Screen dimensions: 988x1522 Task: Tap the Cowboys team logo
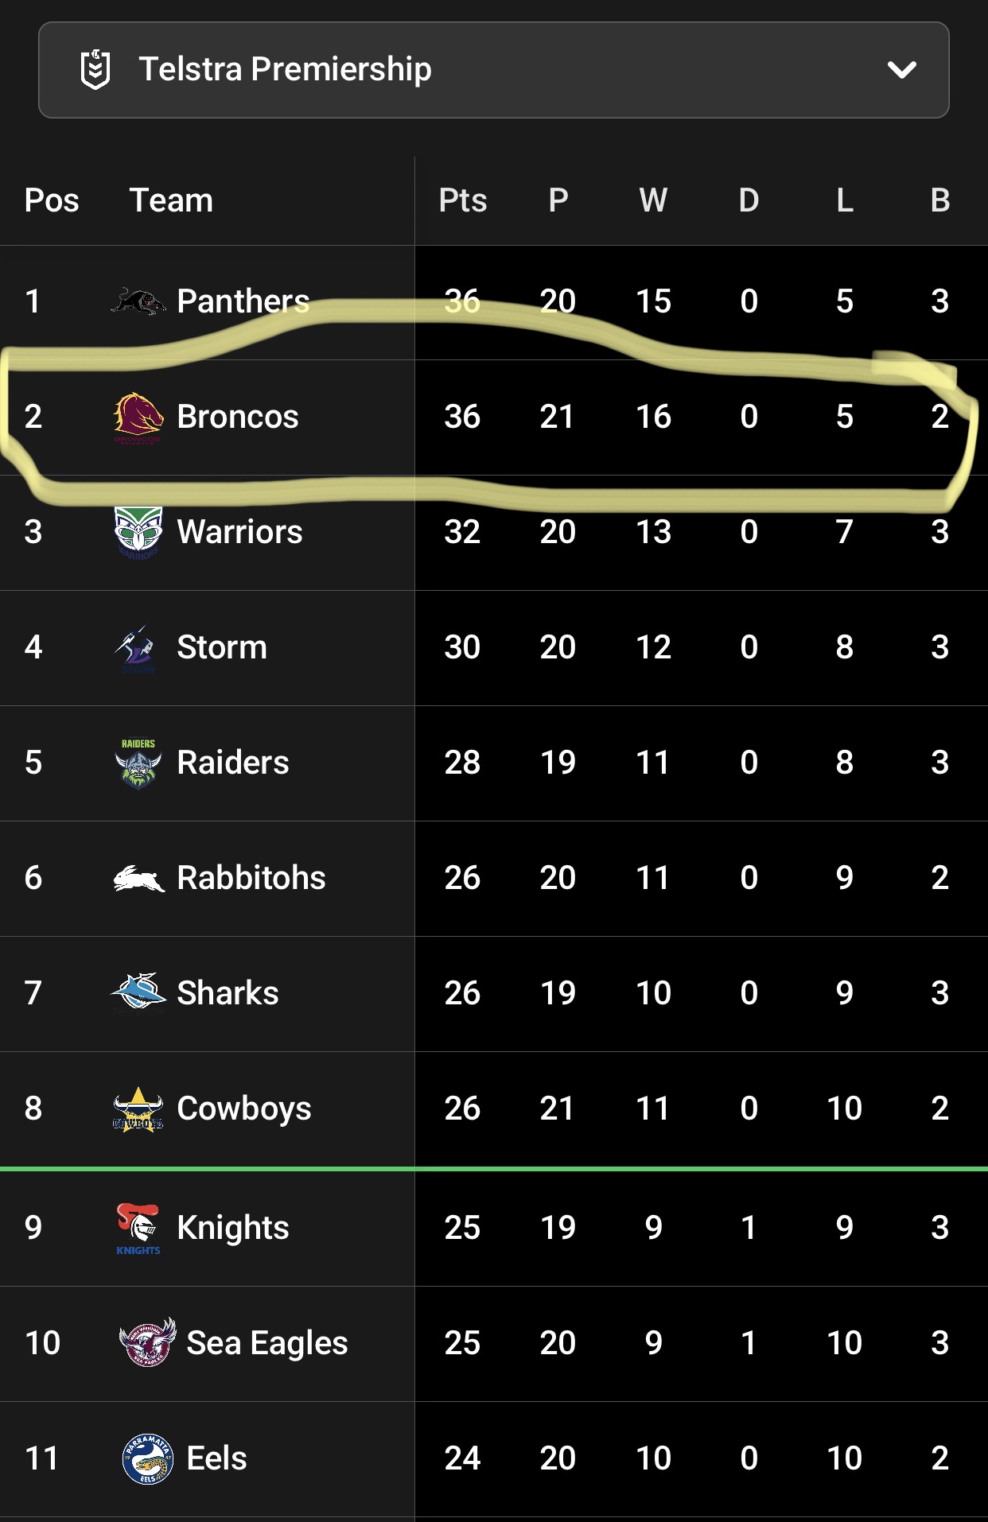click(138, 1108)
